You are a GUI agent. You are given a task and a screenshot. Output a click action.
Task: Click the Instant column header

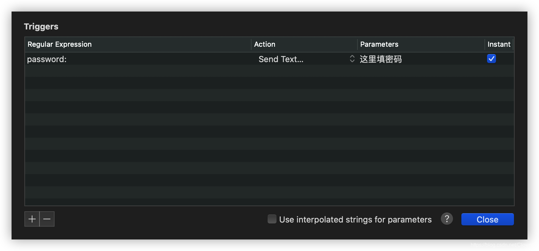pos(499,45)
